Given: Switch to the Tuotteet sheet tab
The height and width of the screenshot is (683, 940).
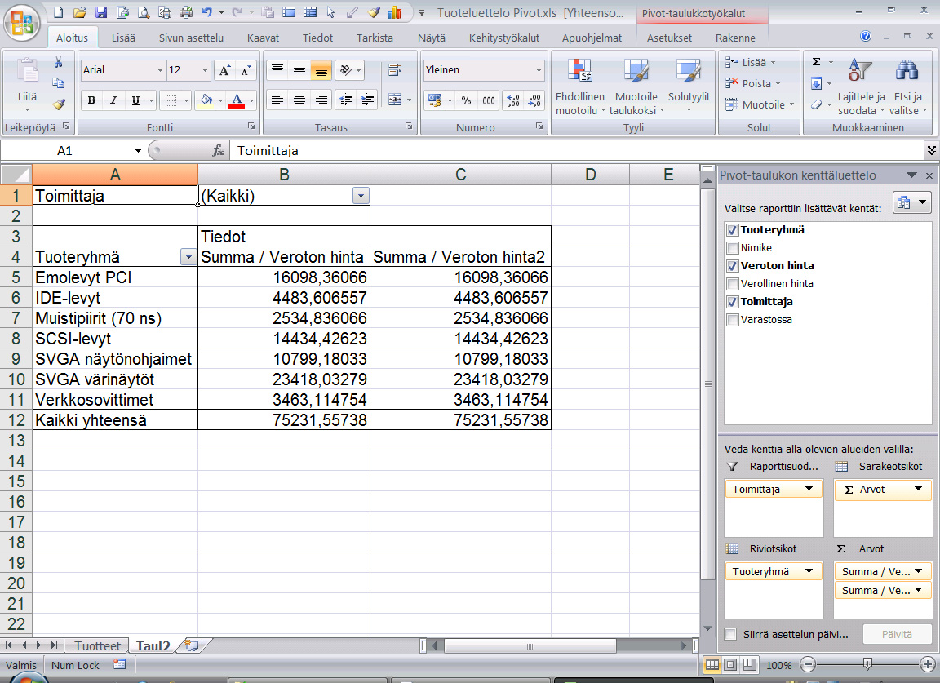Looking at the screenshot, I should (97, 645).
